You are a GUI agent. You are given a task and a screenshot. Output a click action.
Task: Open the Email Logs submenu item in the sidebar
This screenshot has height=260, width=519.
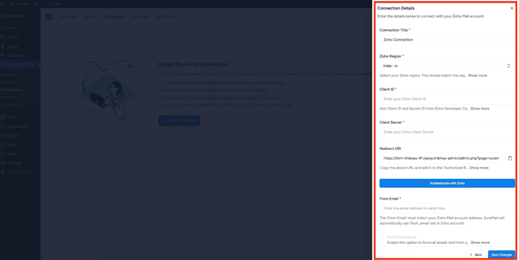10,97
